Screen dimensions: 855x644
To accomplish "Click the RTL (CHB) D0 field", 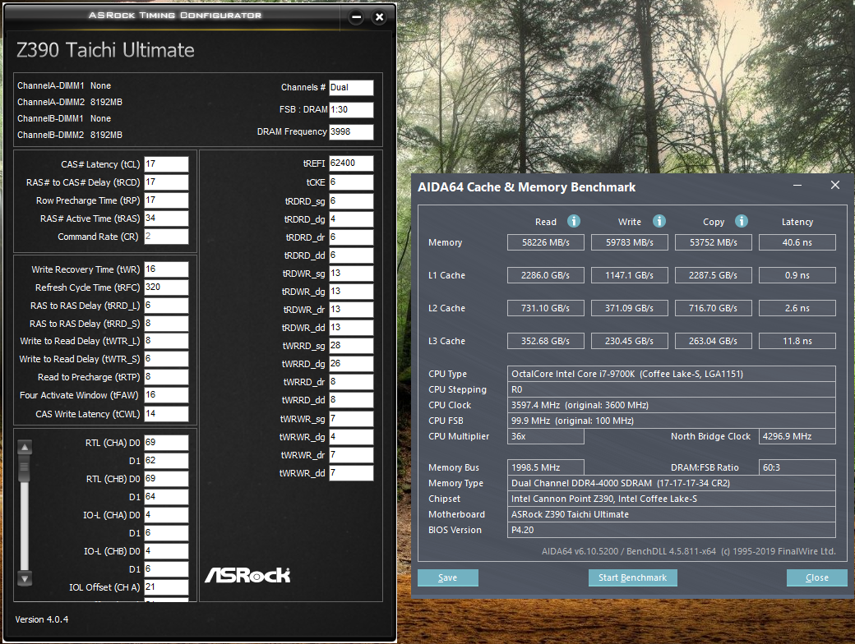I will pos(166,478).
